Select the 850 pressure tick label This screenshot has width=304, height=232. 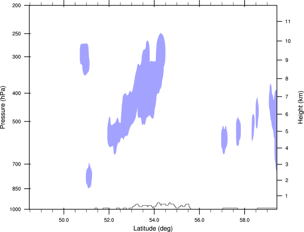(16, 189)
